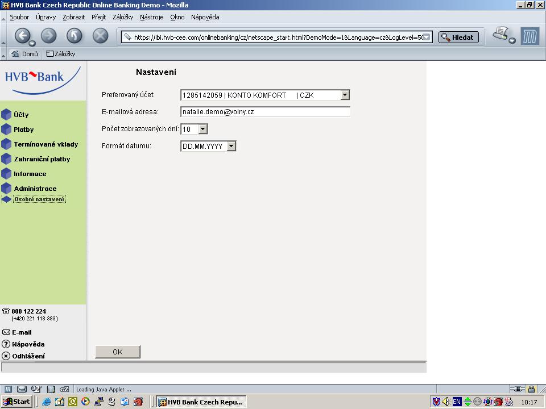Click the cube icon beside Platby
Viewport: 546px width, 409px height.
(x=6, y=130)
